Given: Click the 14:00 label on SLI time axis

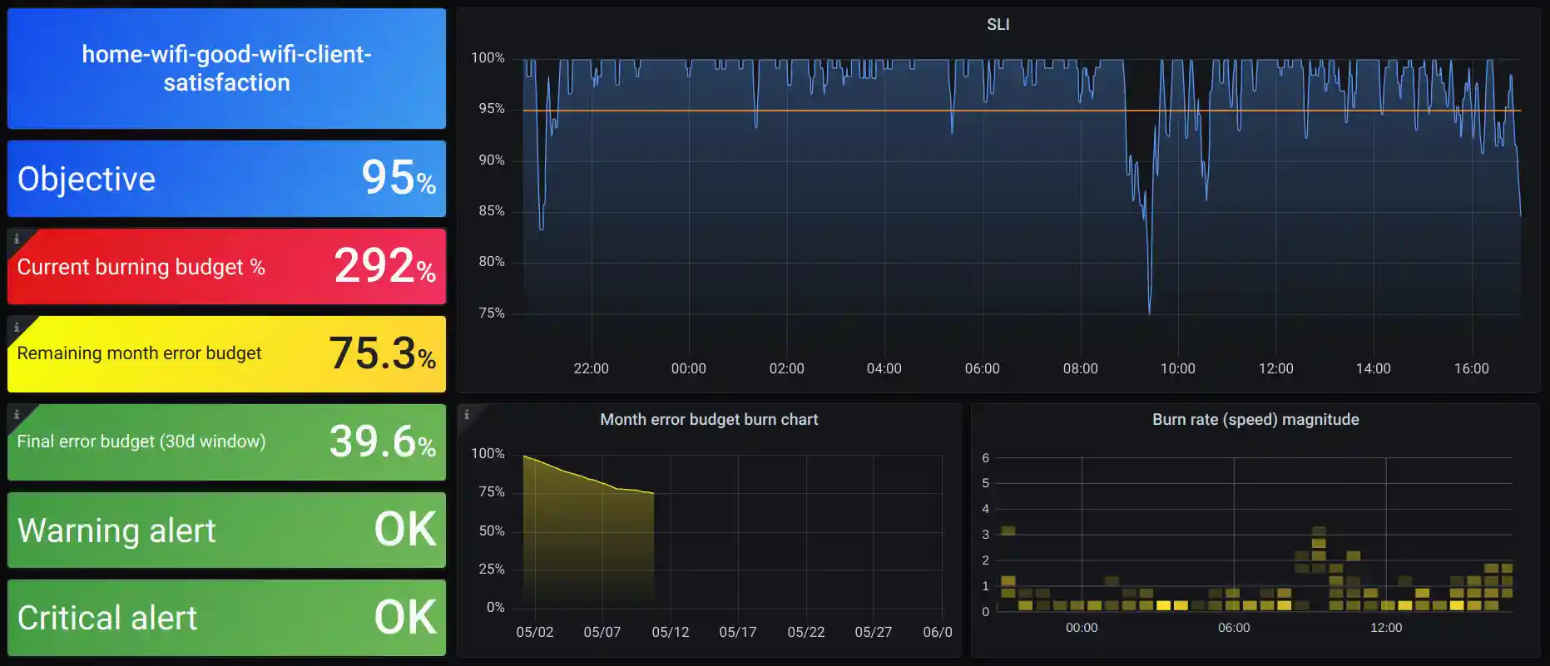Looking at the screenshot, I should (x=1373, y=368).
